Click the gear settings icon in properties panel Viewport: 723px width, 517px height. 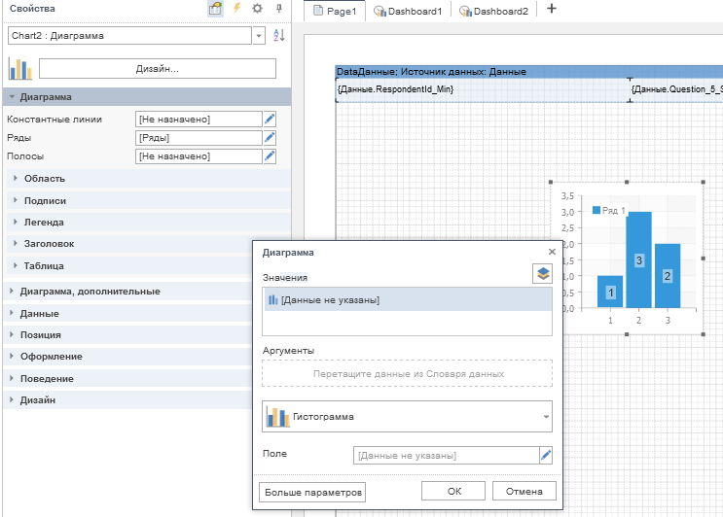point(257,9)
